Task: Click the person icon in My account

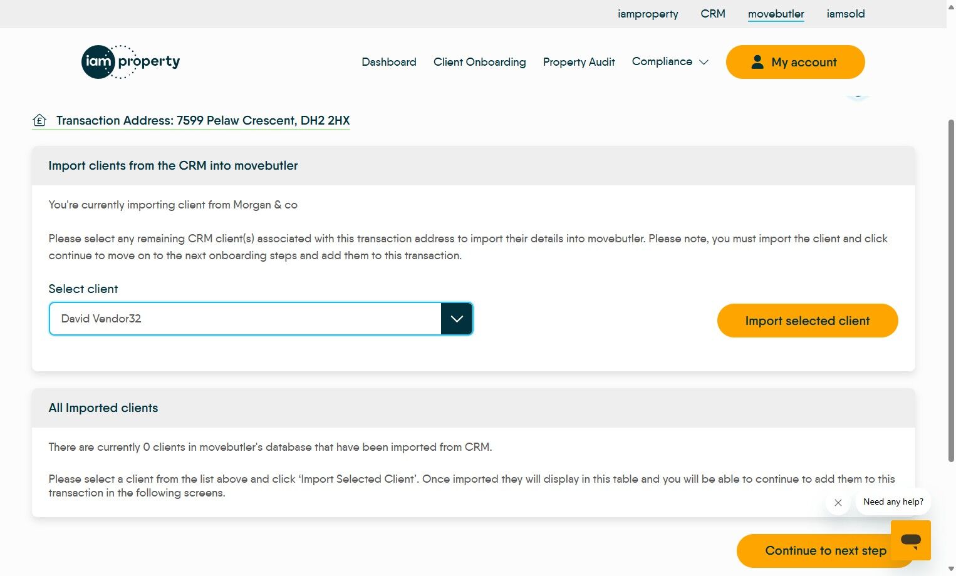Action: (757, 62)
